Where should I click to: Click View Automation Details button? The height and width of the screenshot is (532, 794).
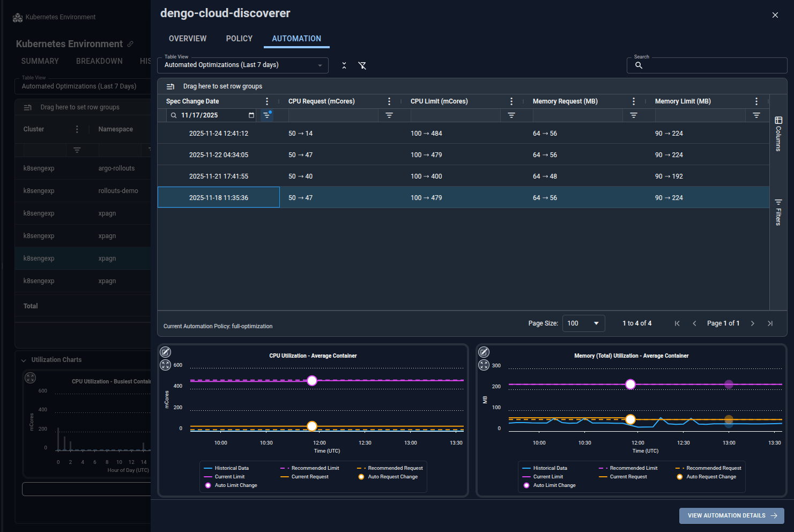pos(732,516)
